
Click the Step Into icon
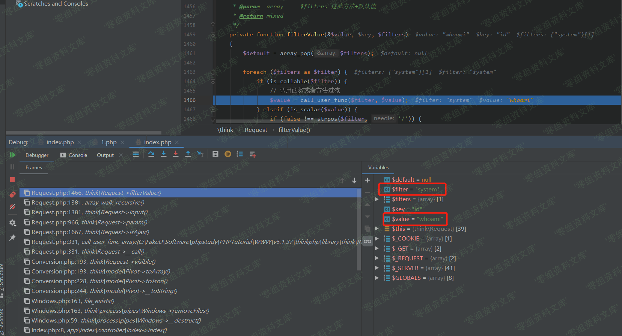tap(164, 154)
